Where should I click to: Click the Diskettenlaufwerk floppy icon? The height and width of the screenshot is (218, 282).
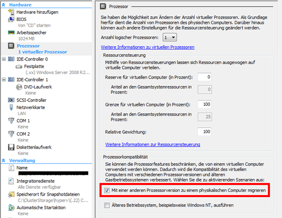[11, 147]
